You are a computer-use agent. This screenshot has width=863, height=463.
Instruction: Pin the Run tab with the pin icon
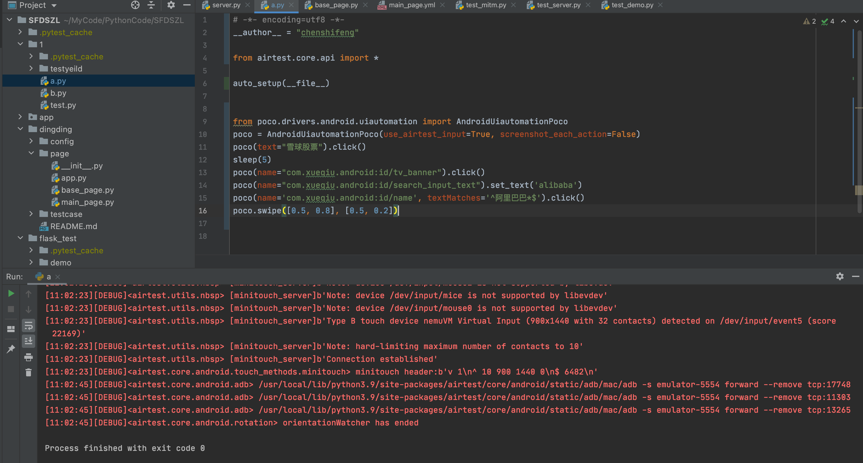(11, 349)
